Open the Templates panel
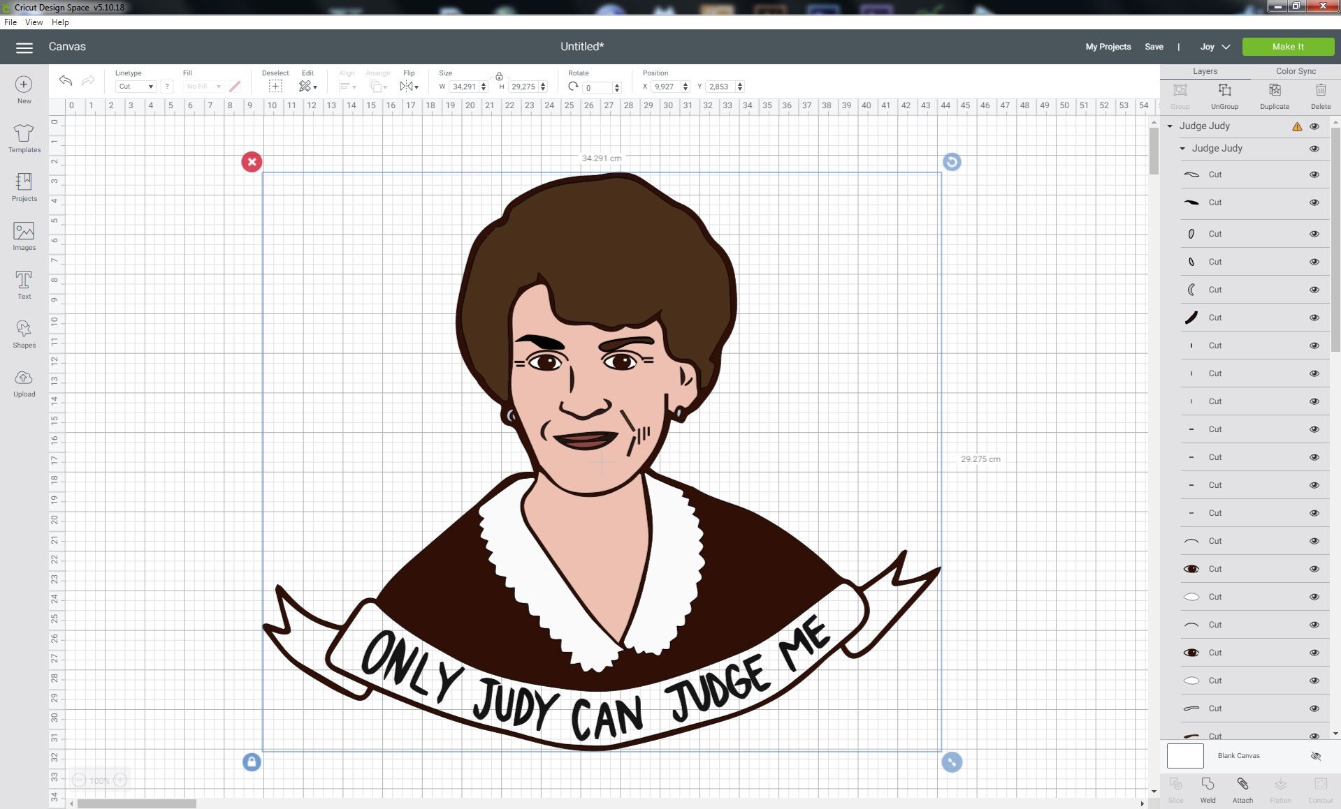 [x=24, y=138]
